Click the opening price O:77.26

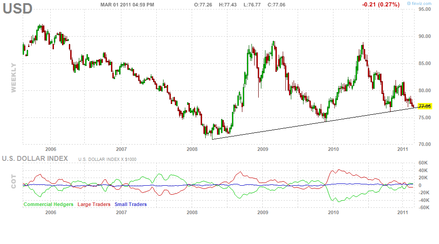[x=203, y=5]
